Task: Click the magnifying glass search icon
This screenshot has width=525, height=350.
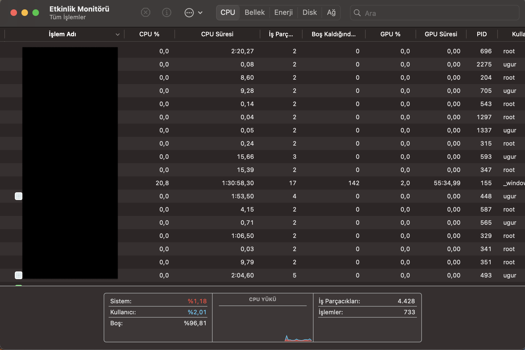Action: click(x=357, y=13)
